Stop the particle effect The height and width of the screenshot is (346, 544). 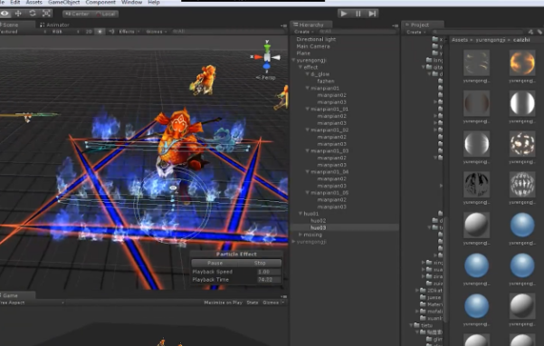click(260, 263)
